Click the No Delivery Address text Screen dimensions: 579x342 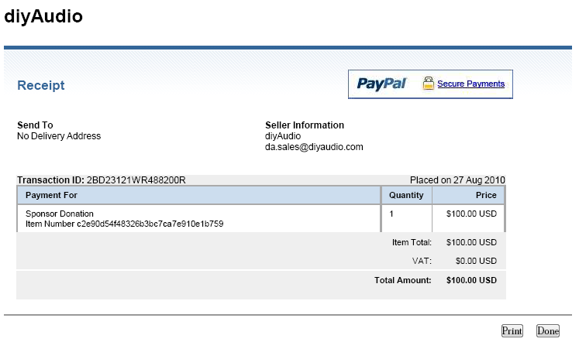(x=59, y=136)
